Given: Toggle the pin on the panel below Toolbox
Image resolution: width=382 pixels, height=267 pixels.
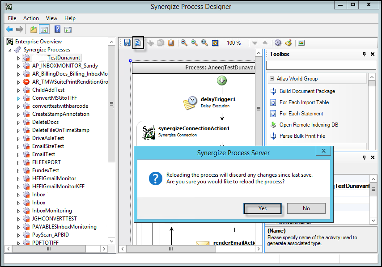Looking at the screenshot, I should click(364, 157).
